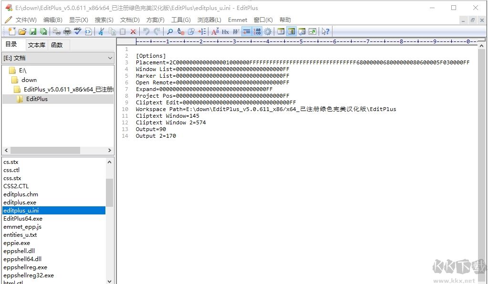Click the Open file folder icon

(22, 31)
